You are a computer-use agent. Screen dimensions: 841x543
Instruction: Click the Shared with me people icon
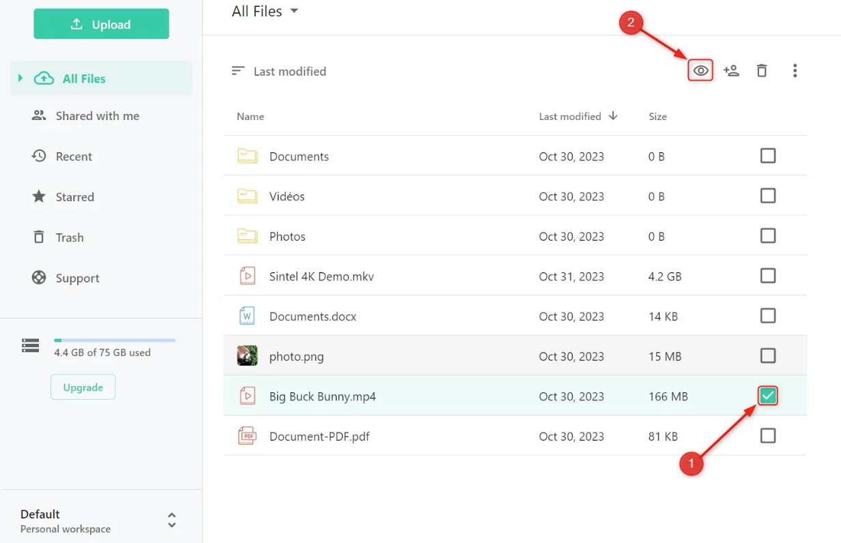pyautogui.click(x=39, y=115)
